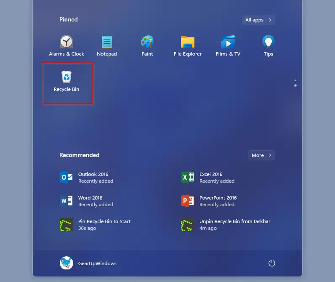Launch the Films & TV app
Screen dimensions: 335x282
pos(228,46)
